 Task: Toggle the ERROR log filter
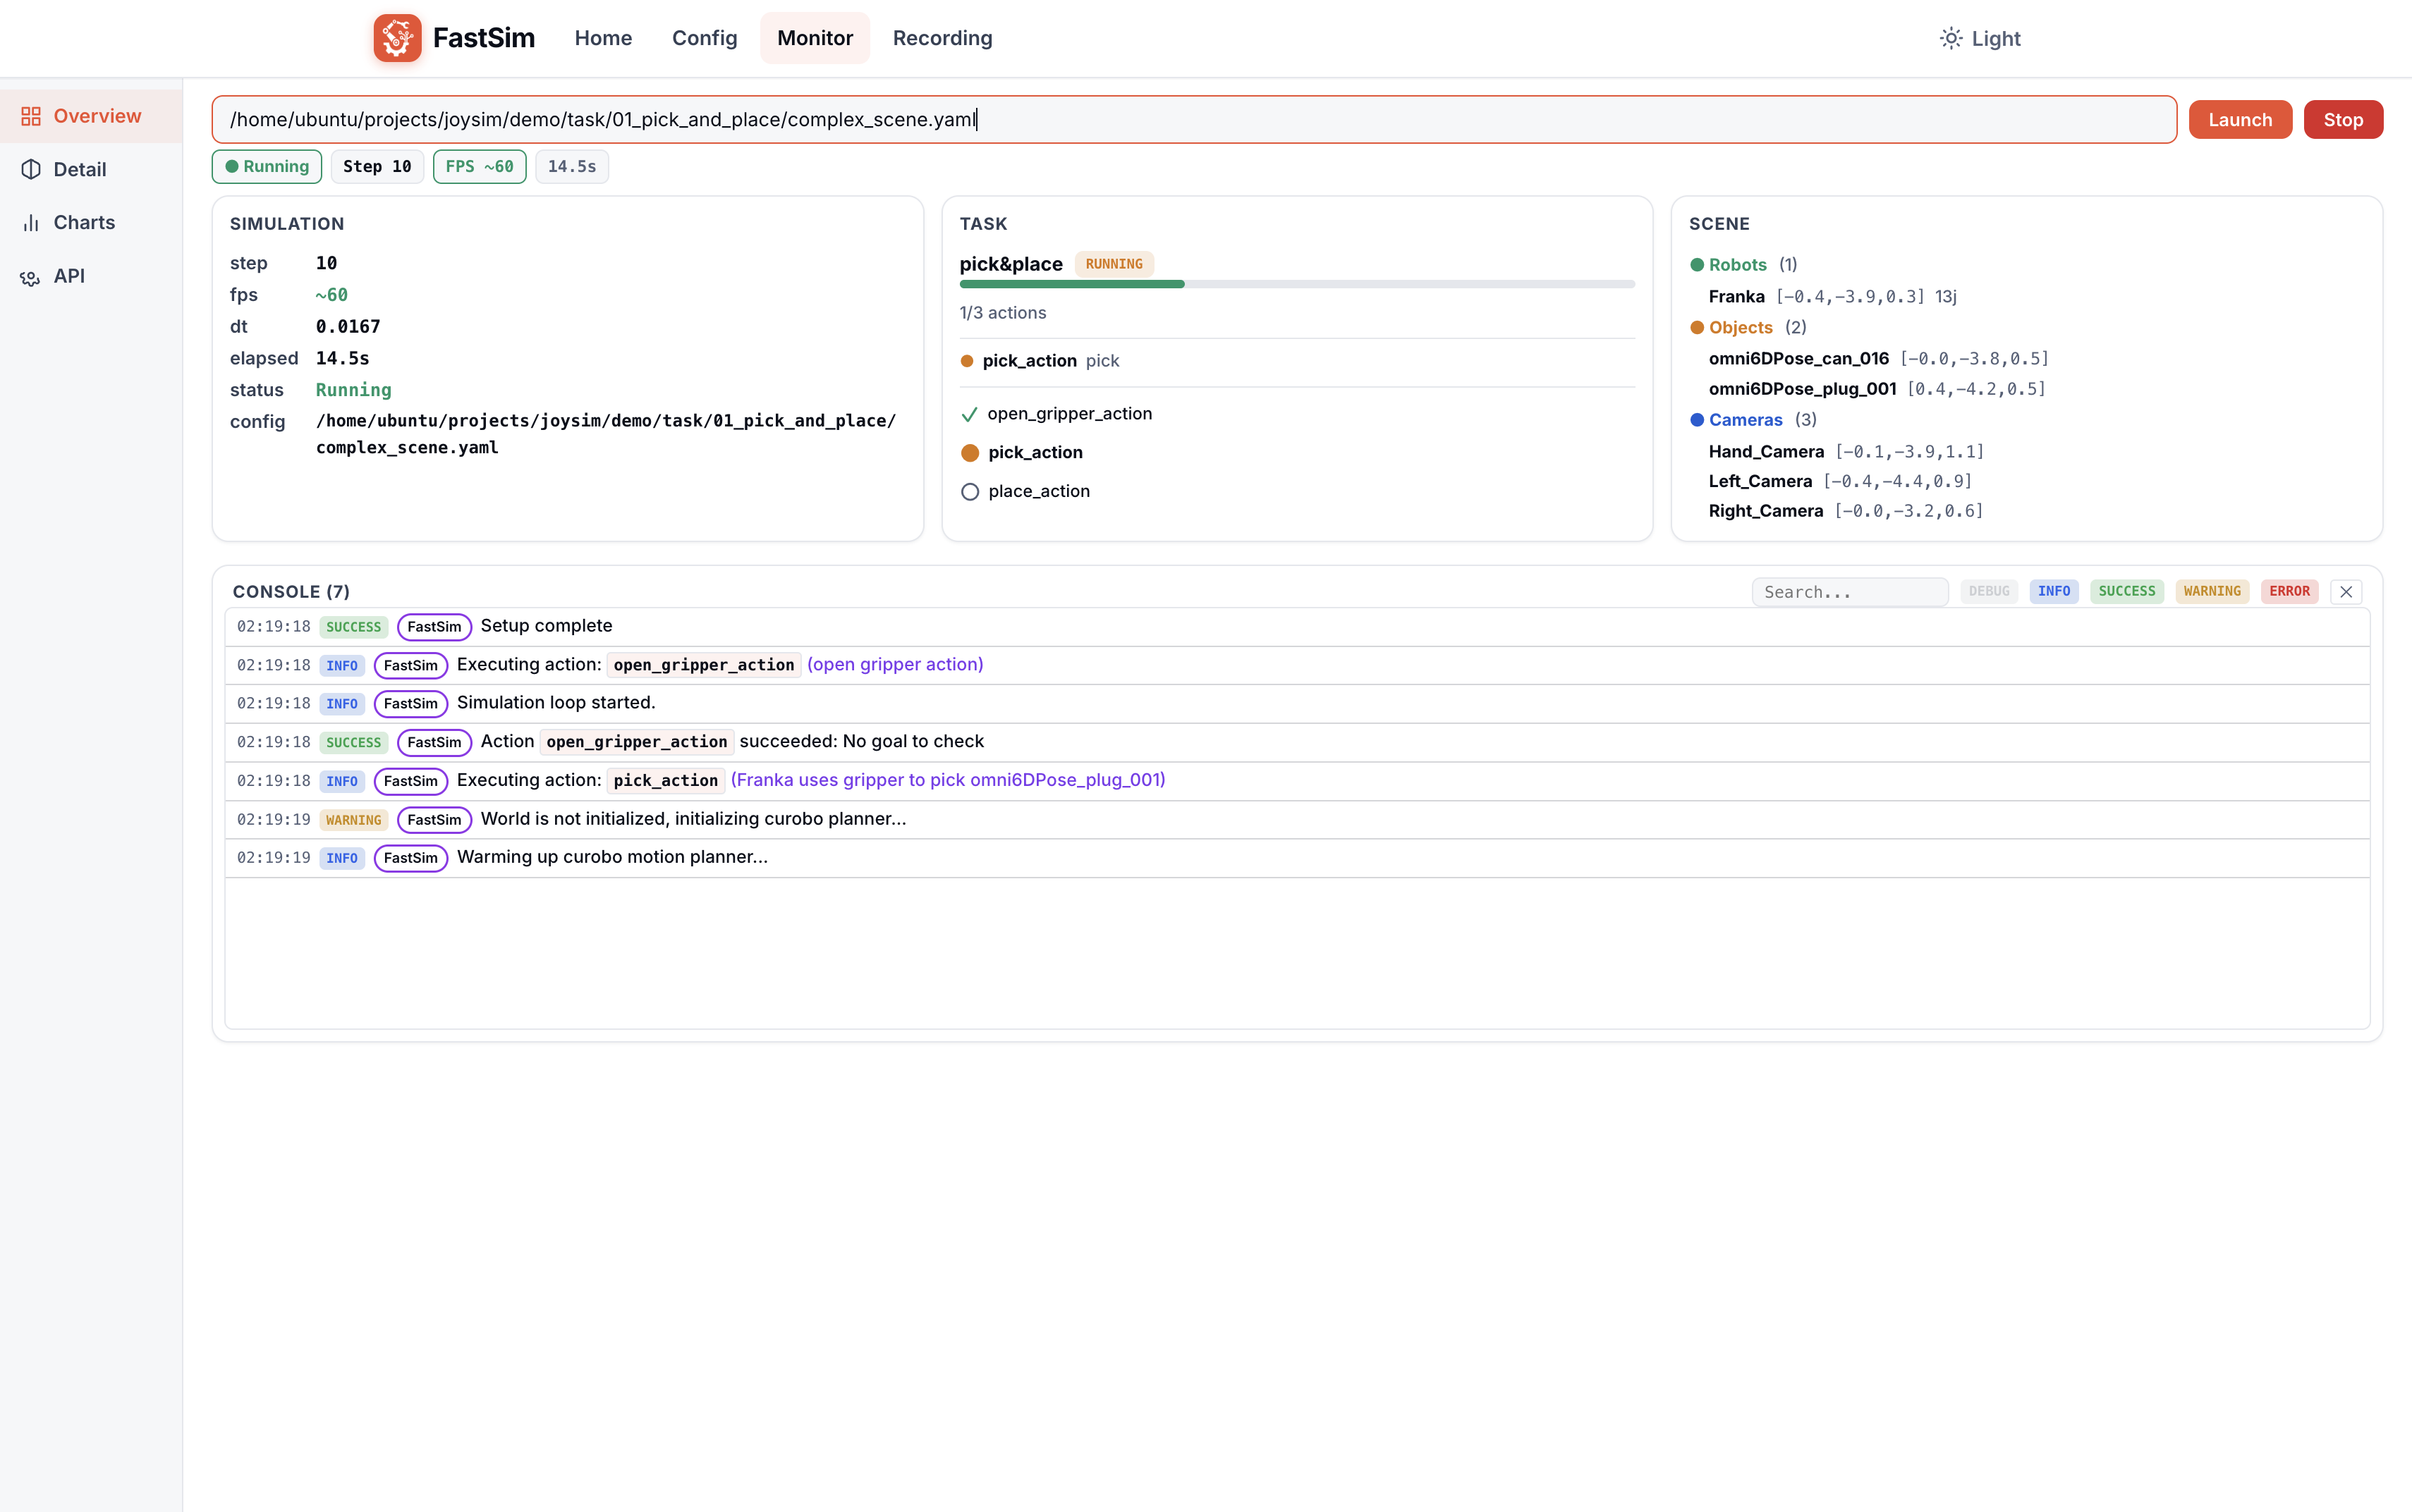click(x=2289, y=591)
